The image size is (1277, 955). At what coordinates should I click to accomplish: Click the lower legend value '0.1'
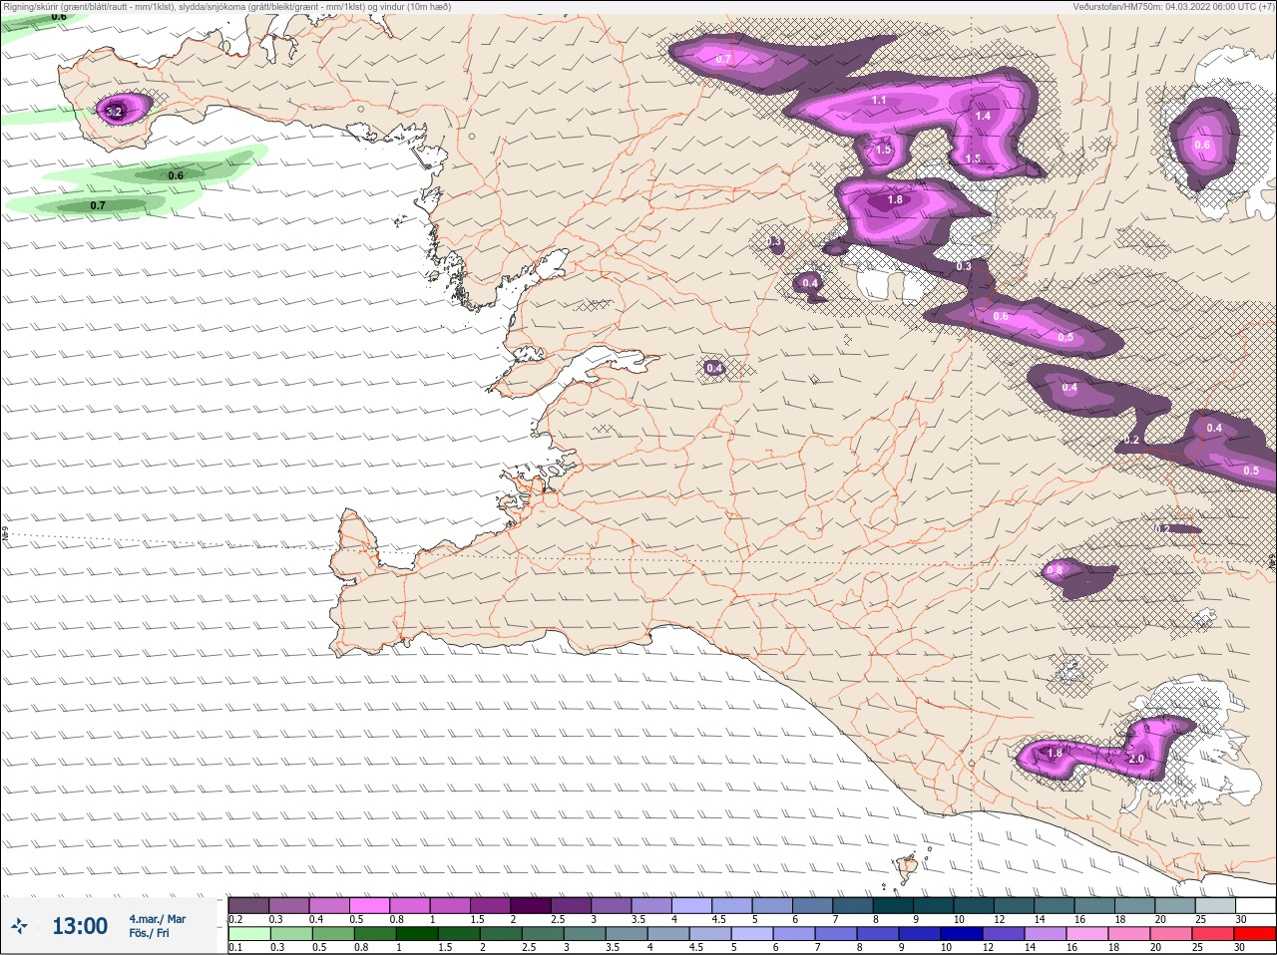point(235,948)
